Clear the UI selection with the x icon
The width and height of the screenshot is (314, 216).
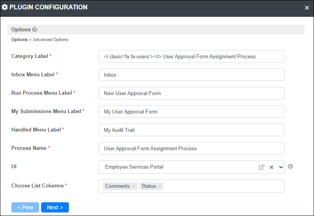tap(271, 167)
